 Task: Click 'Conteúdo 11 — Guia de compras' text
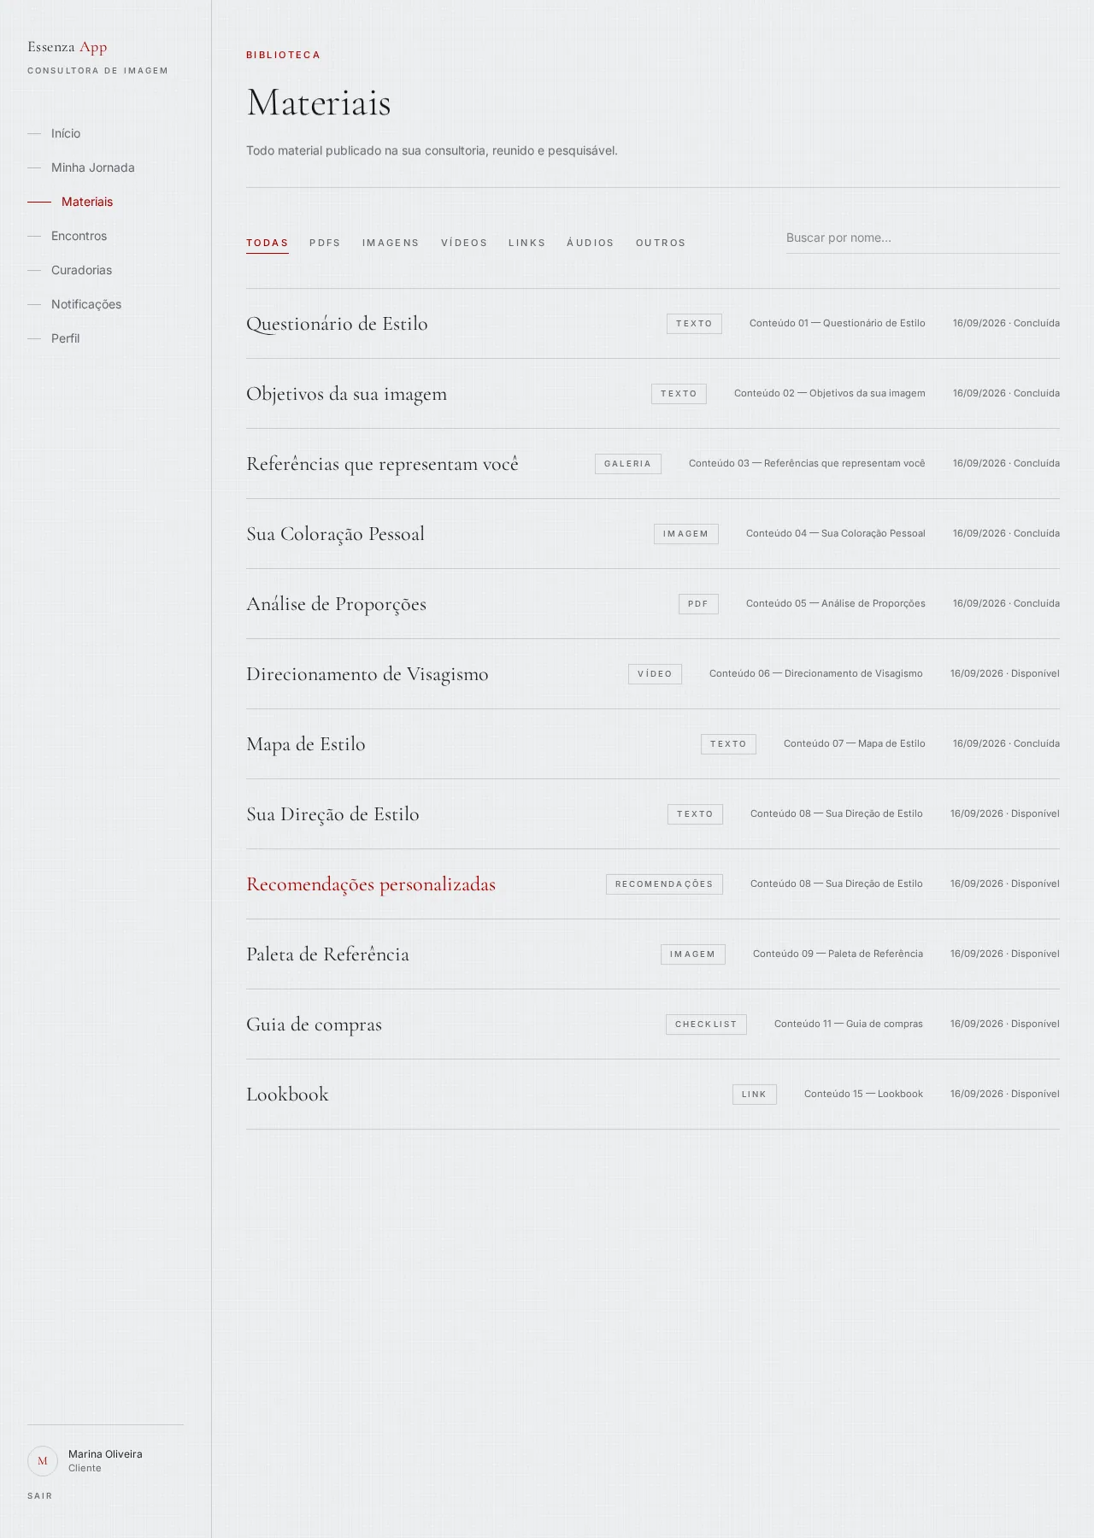click(x=849, y=1024)
